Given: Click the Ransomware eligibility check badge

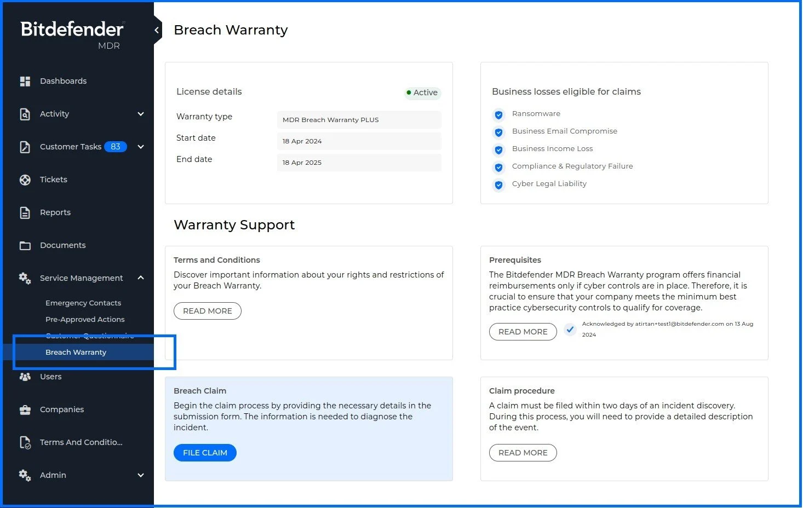Looking at the screenshot, I should click(498, 115).
